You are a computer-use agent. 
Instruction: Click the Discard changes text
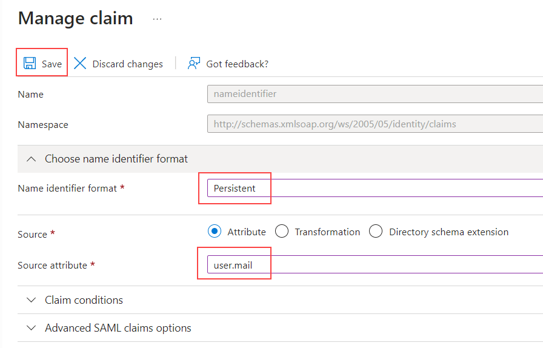point(127,64)
